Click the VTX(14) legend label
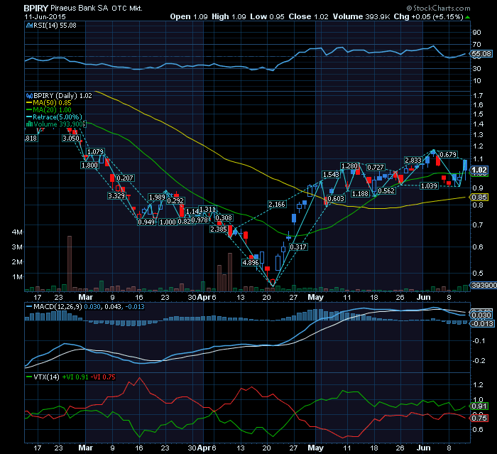 click(46, 377)
